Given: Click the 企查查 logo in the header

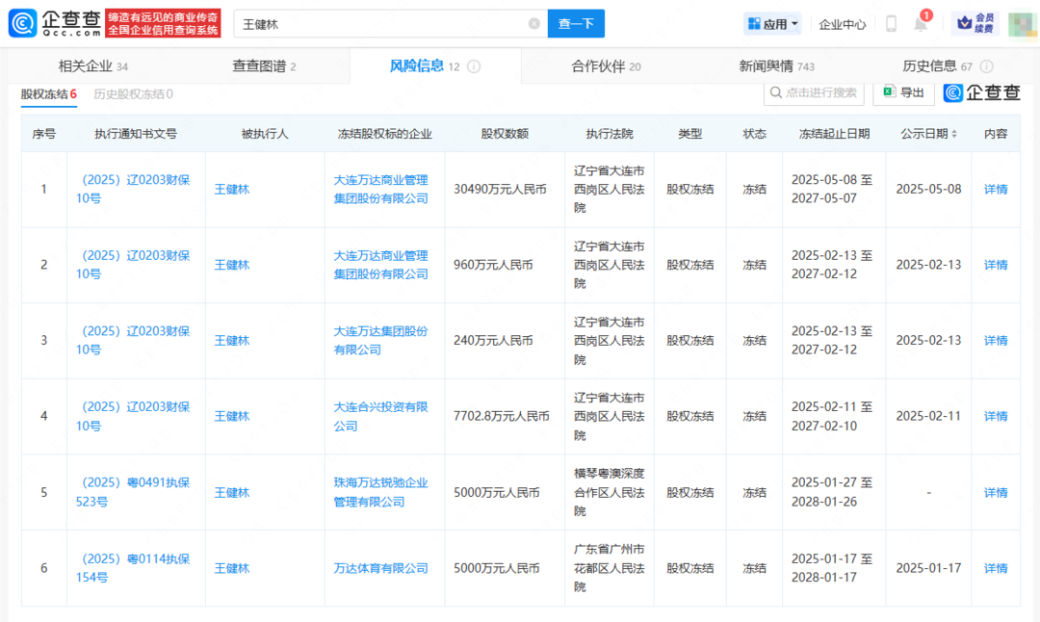Looking at the screenshot, I should [55, 23].
